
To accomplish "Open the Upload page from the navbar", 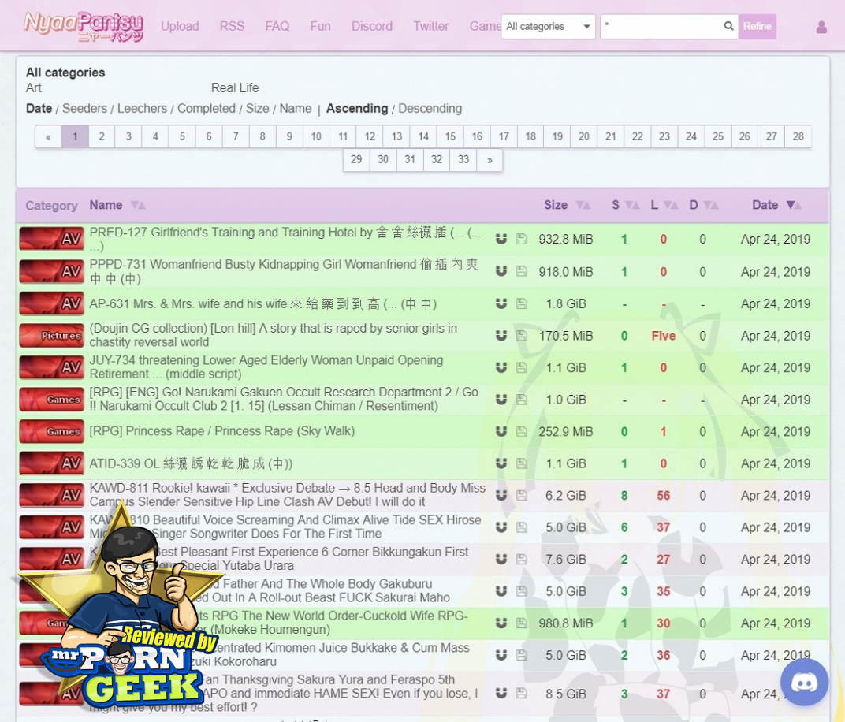I will click(180, 26).
